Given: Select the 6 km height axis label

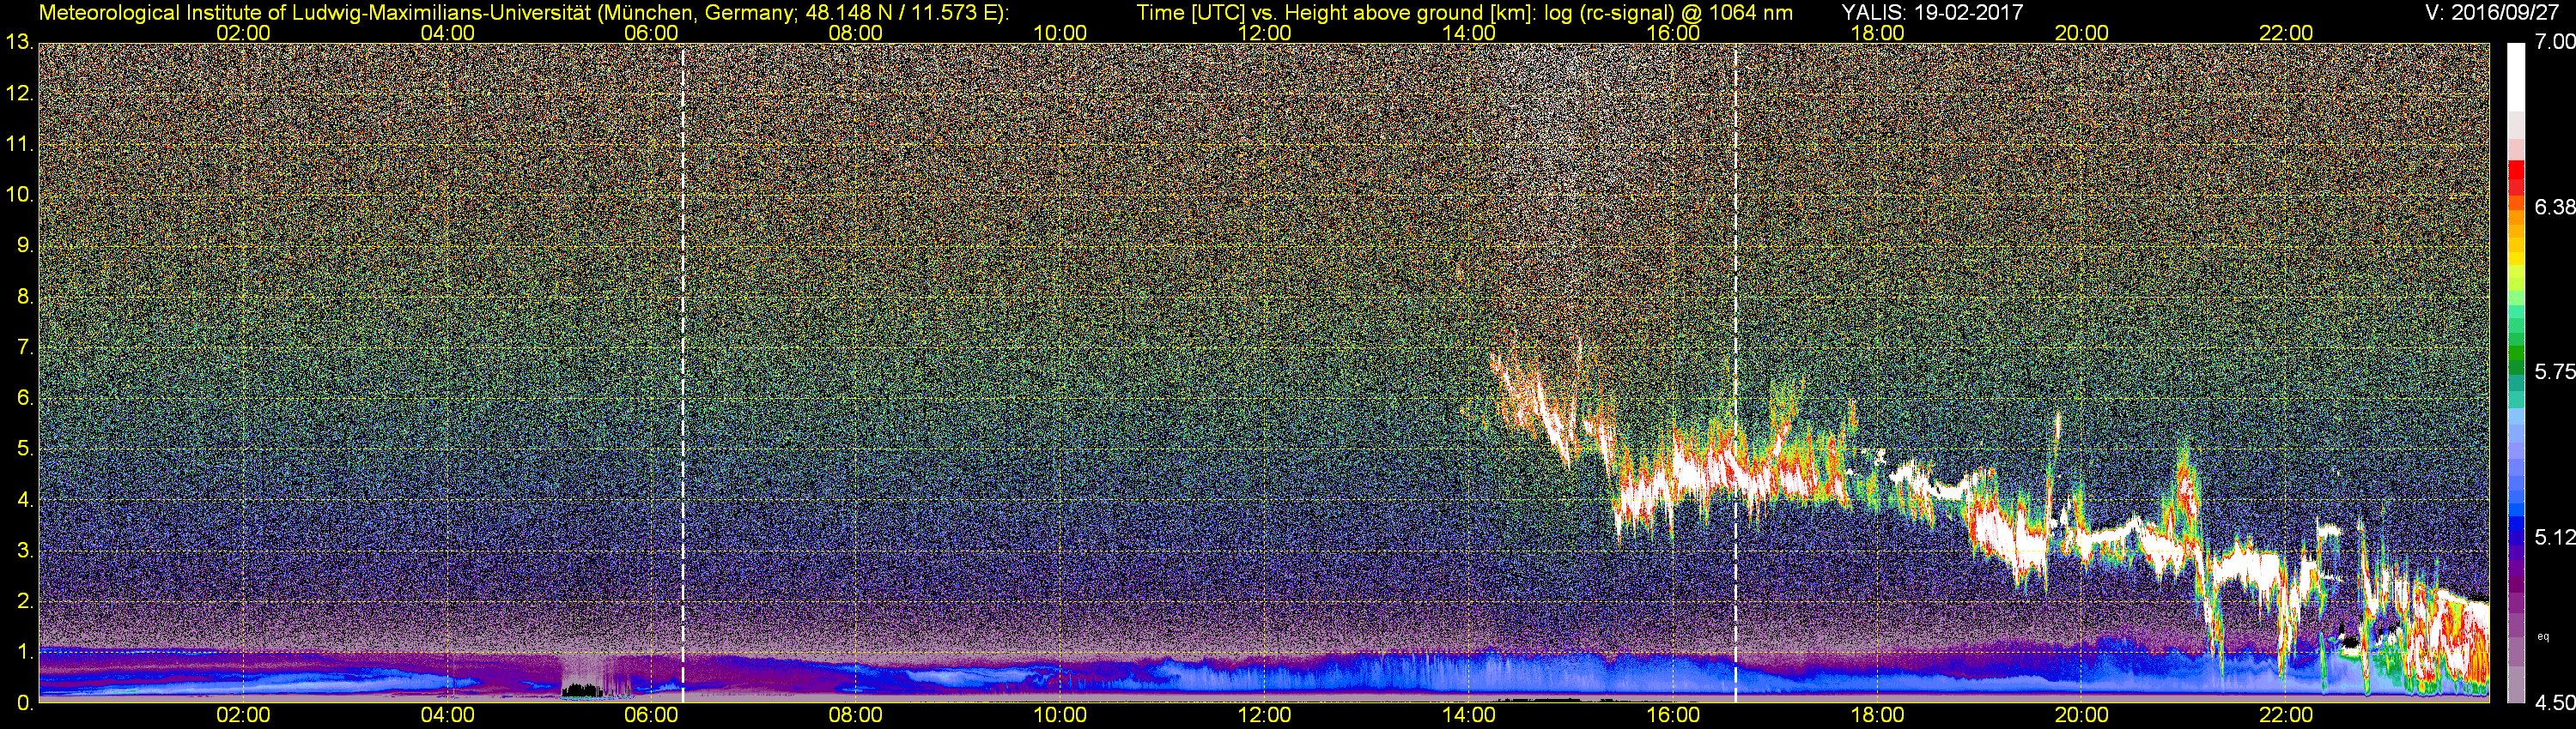Looking at the screenshot, I should click(x=26, y=397).
